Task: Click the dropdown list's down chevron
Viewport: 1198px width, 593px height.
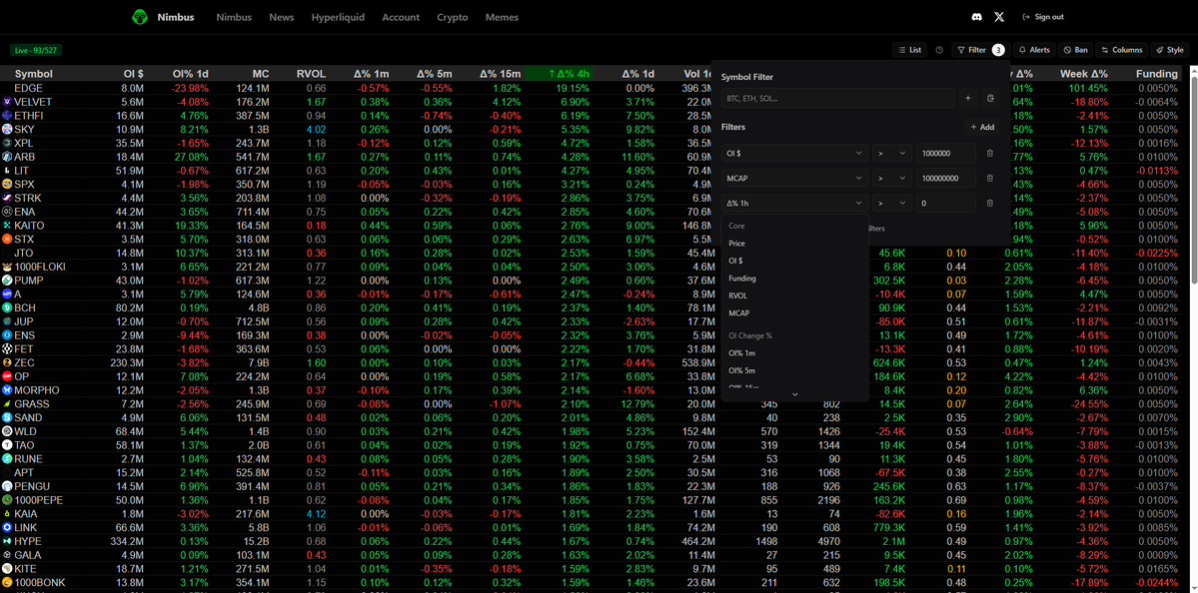Action: 794,394
